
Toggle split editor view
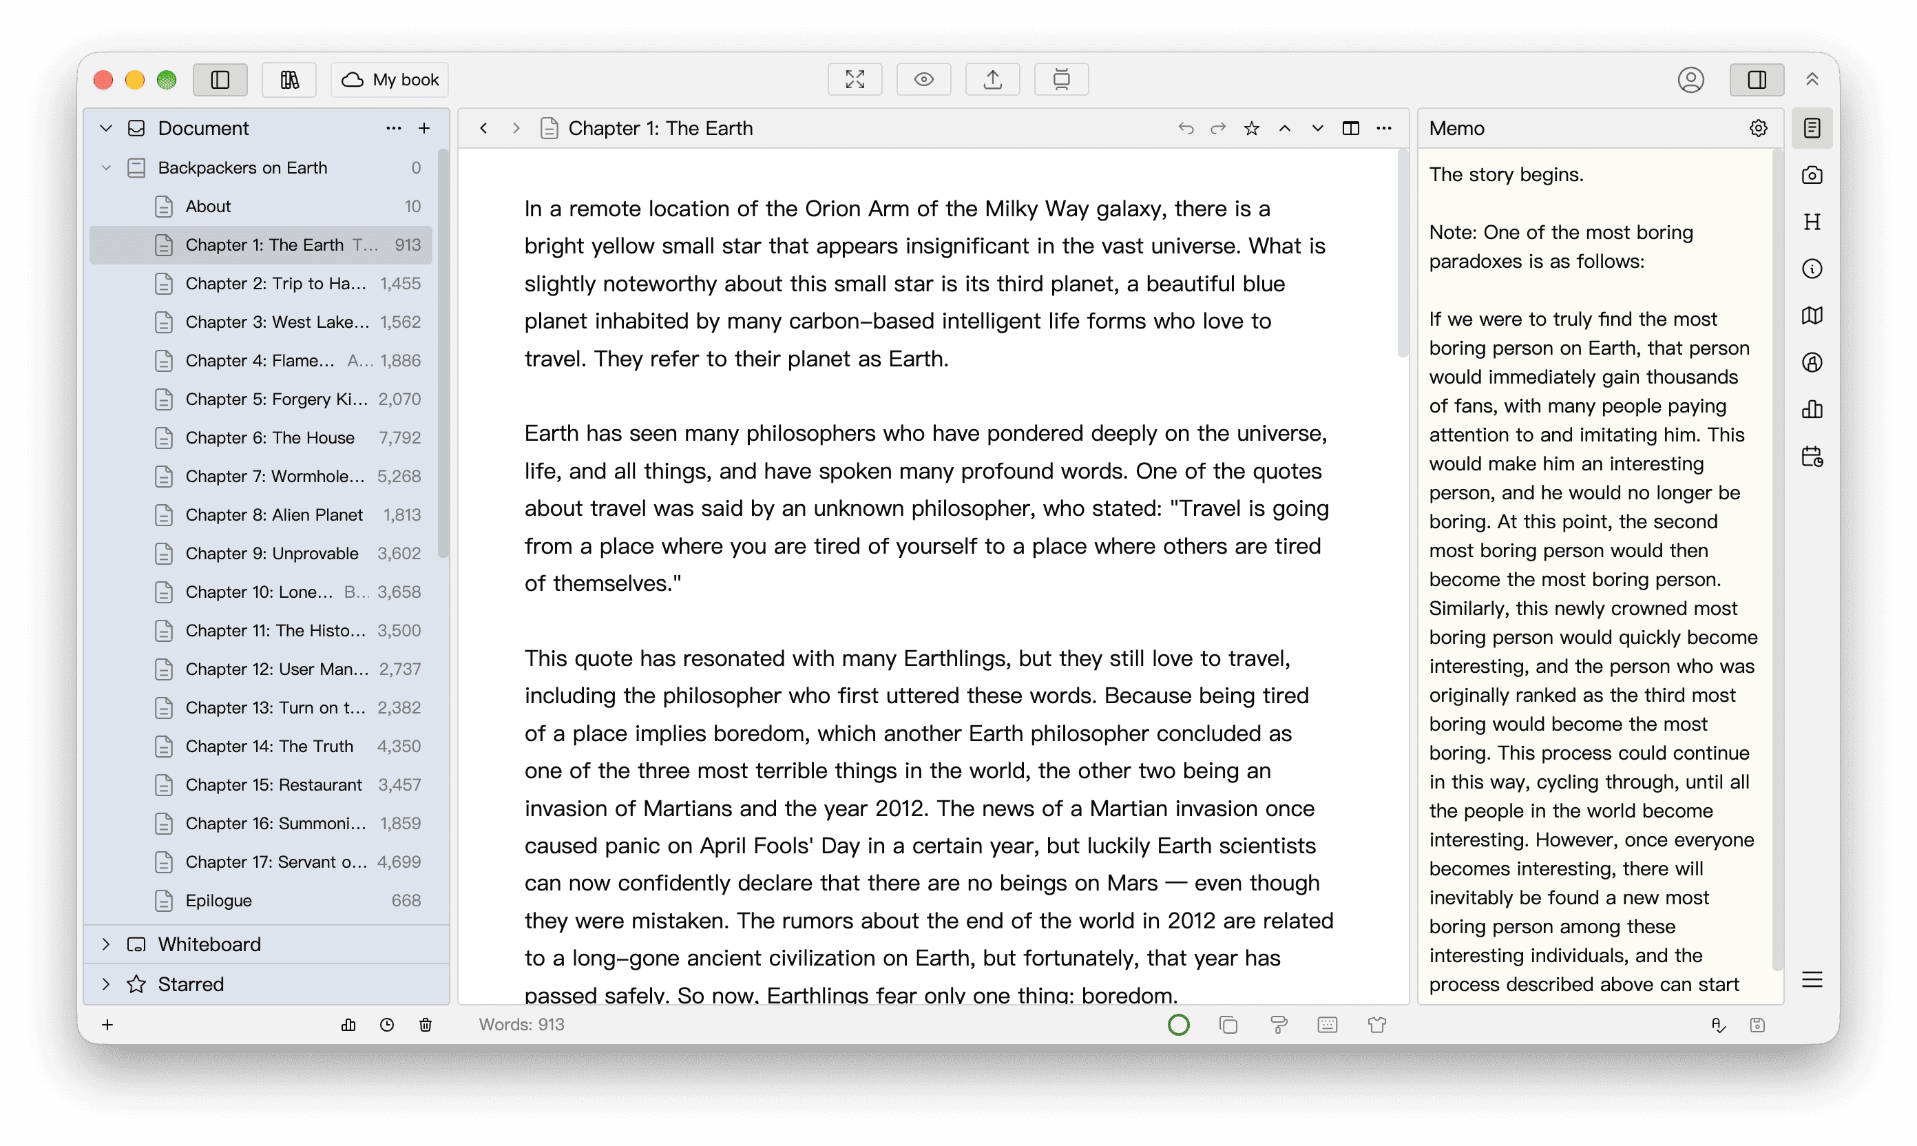(x=1350, y=128)
